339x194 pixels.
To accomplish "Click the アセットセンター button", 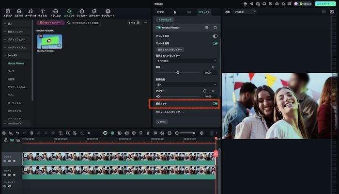I will (50, 23).
